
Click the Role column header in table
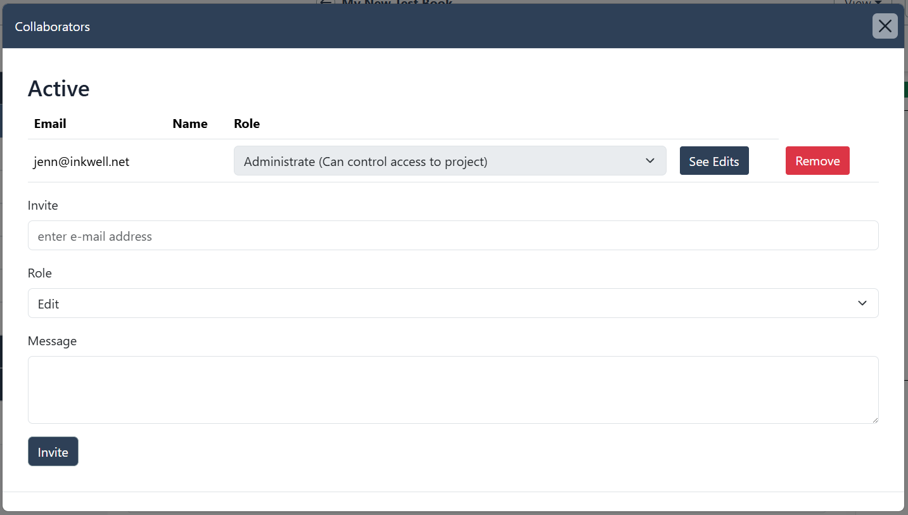point(246,124)
